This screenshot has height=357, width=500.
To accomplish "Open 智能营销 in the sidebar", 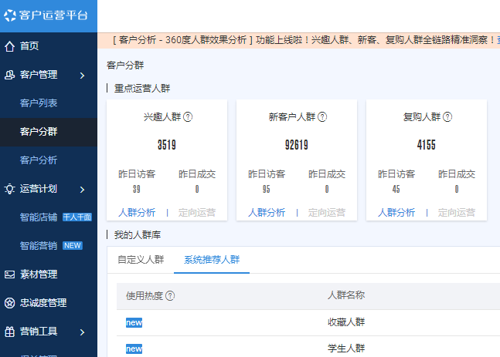I will [x=39, y=246].
